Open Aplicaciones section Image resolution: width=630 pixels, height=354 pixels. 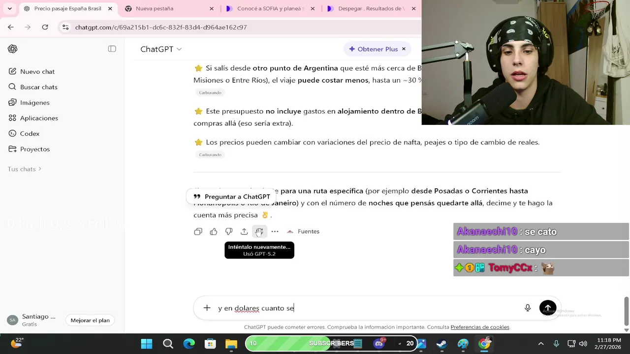[x=39, y=118]
